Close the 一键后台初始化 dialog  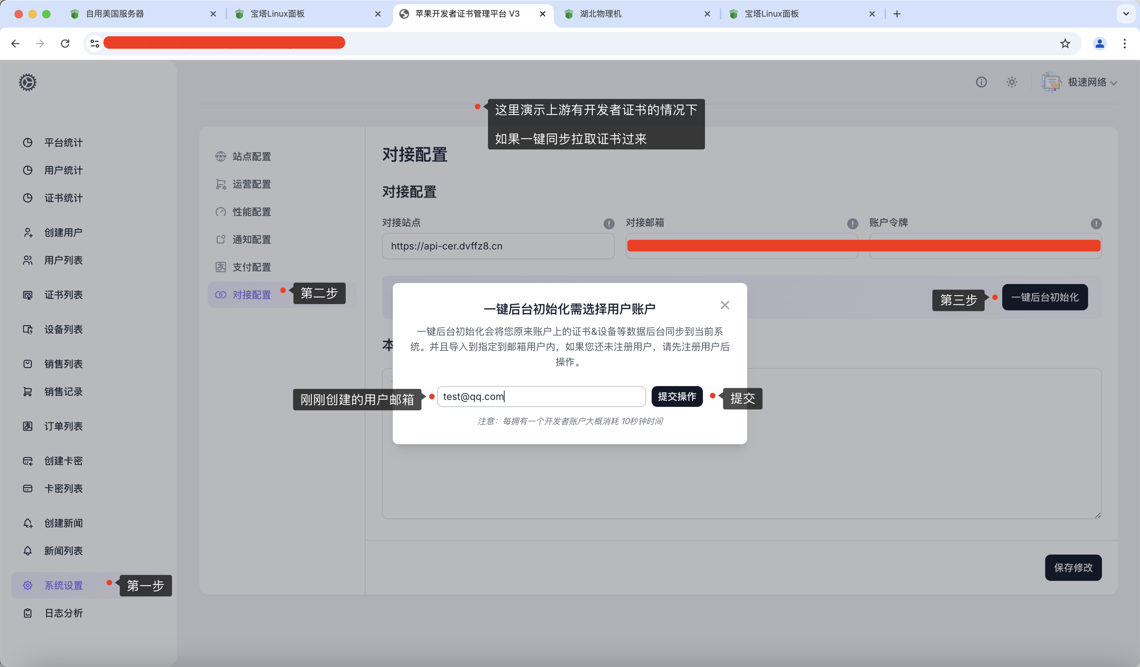coord(725,305)
